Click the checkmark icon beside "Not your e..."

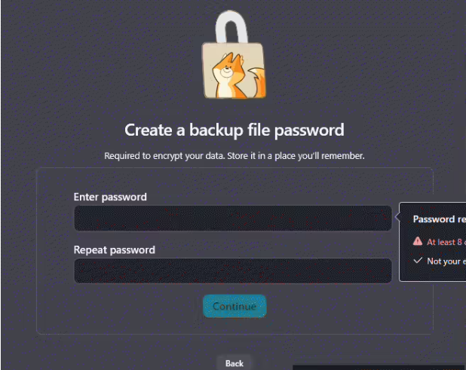(418, 261)
